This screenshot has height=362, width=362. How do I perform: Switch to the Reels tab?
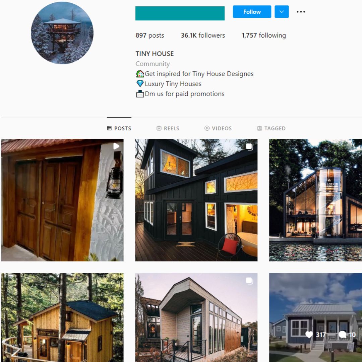(x=168, y=128)
